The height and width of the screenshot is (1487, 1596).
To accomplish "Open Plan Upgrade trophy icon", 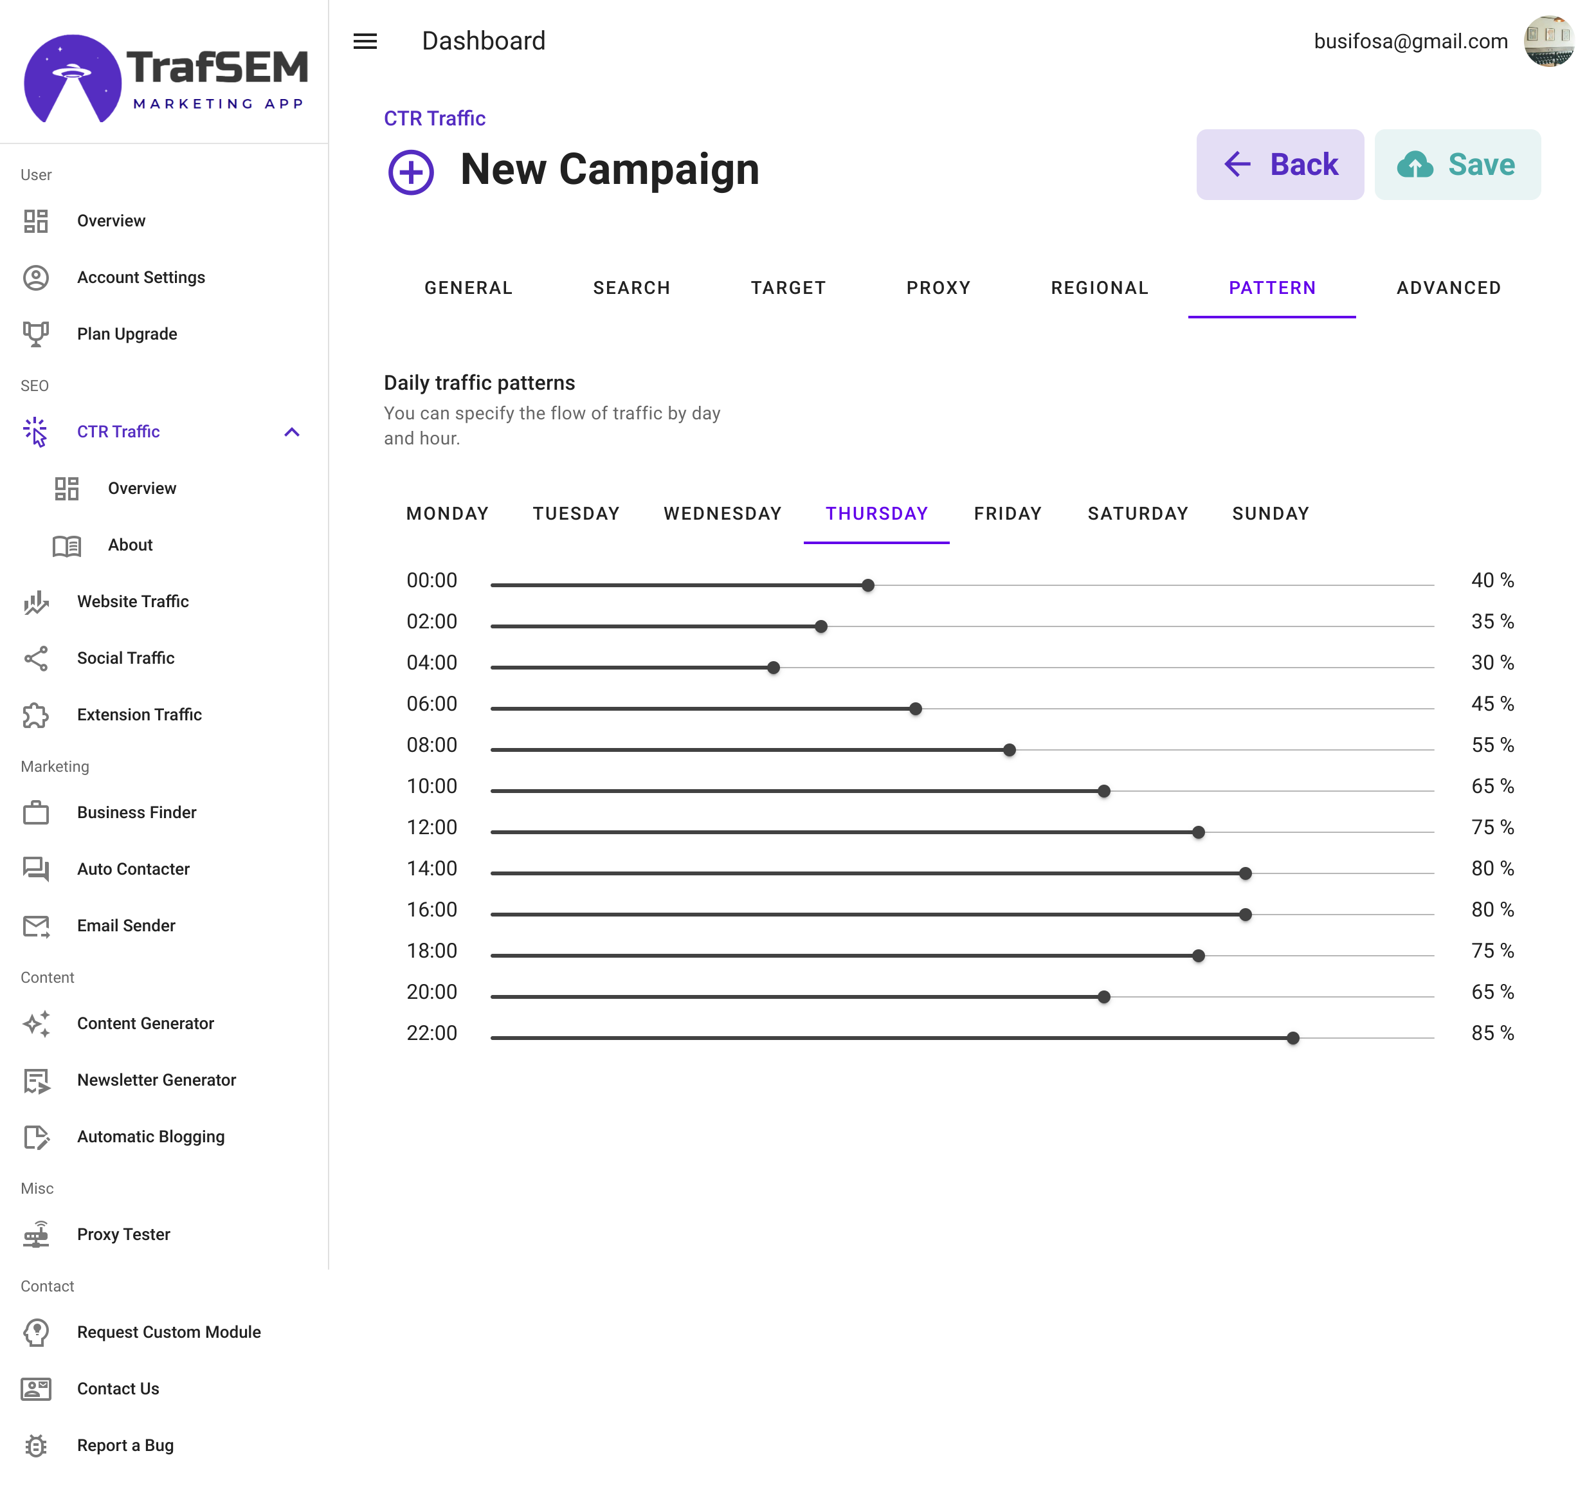I will [36, 334].
